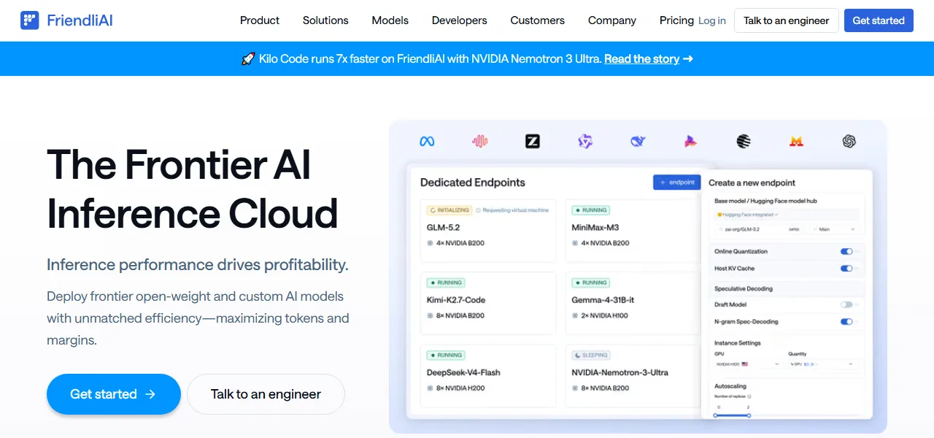Open the Main branch dropdown

pyautogui.click(x=836, y=229)
